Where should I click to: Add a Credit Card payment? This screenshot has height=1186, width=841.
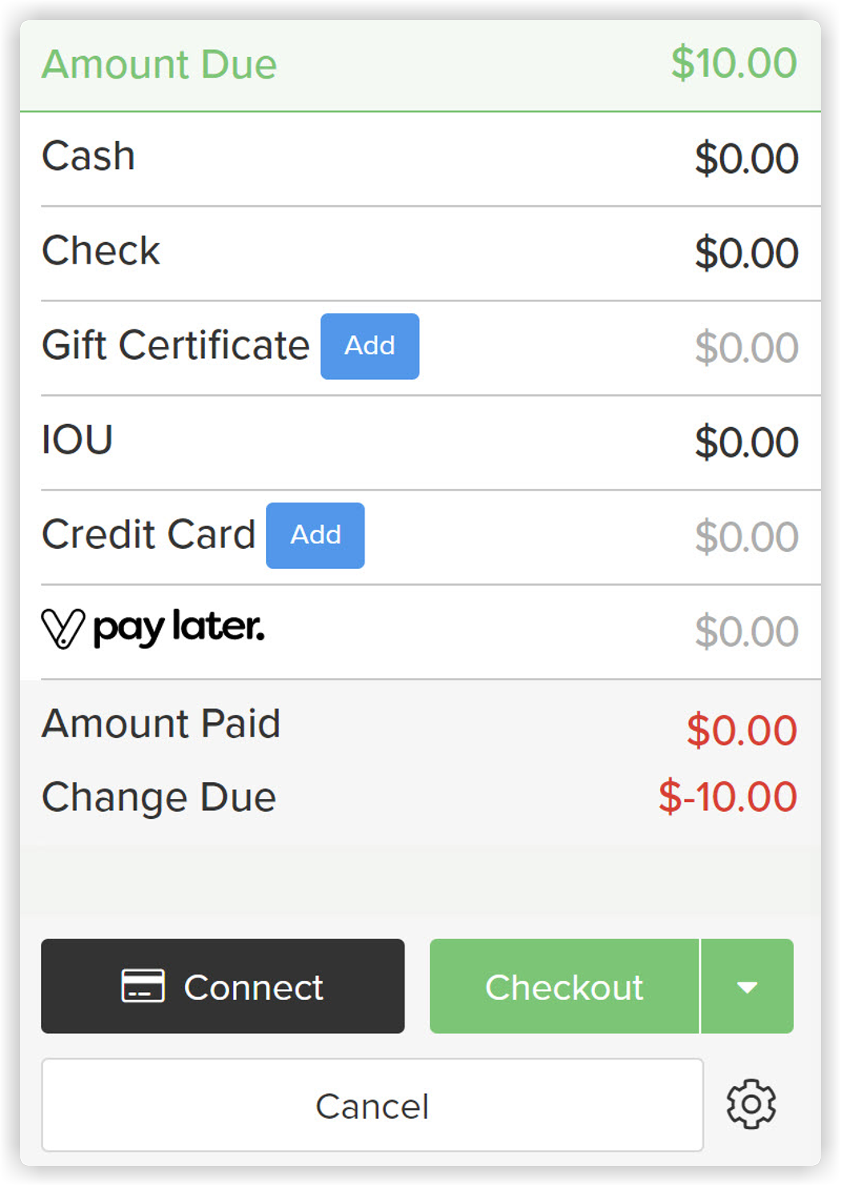[315, 535]
